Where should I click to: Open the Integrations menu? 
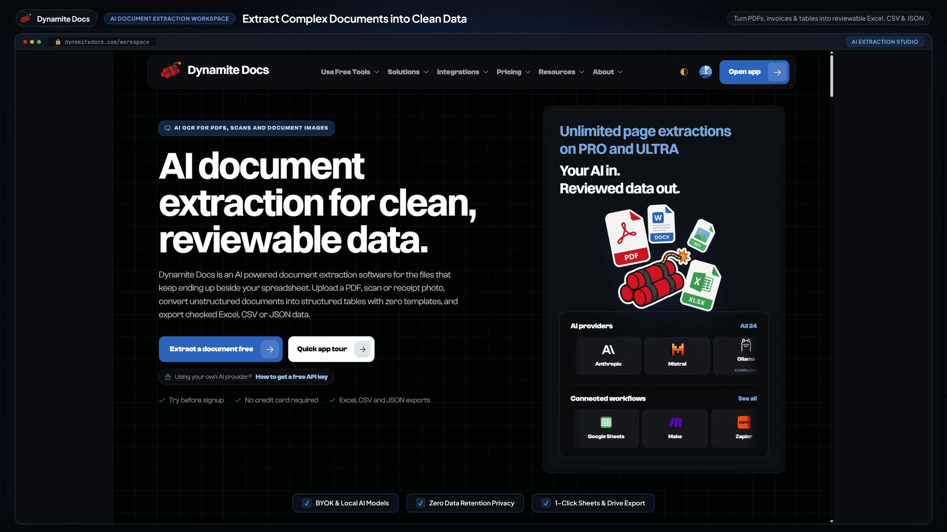coord(463,72)
